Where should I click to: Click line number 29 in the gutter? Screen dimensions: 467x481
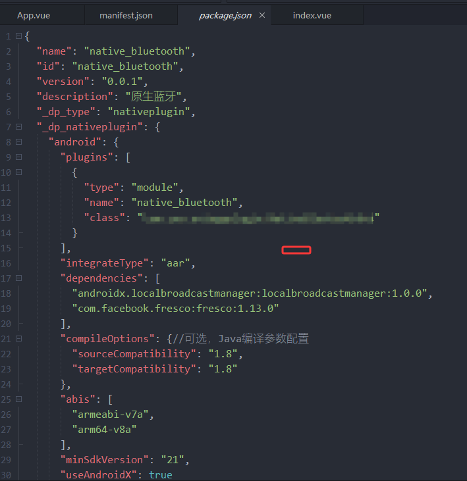7,460
